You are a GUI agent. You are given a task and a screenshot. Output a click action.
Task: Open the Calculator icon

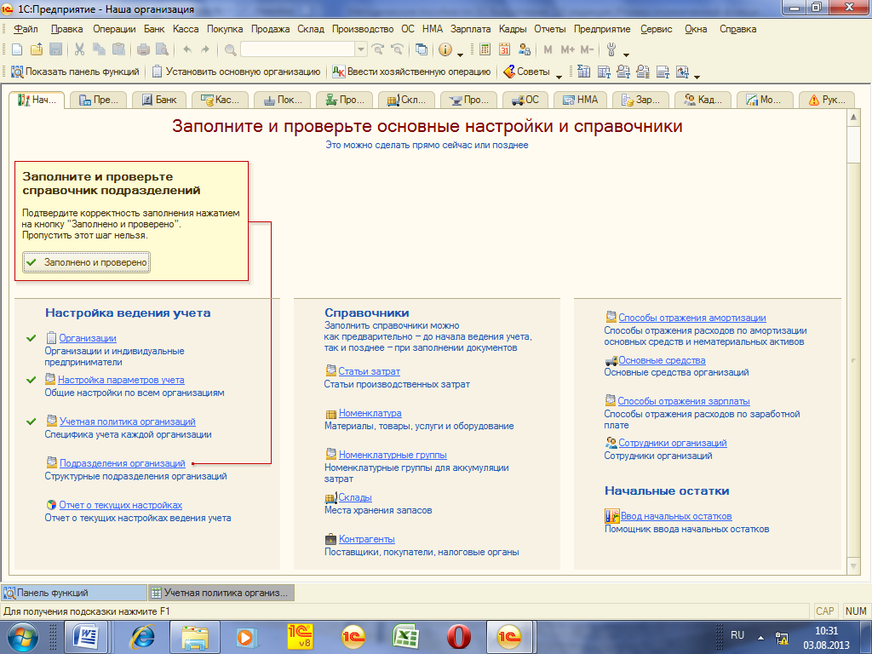[485, 49]
